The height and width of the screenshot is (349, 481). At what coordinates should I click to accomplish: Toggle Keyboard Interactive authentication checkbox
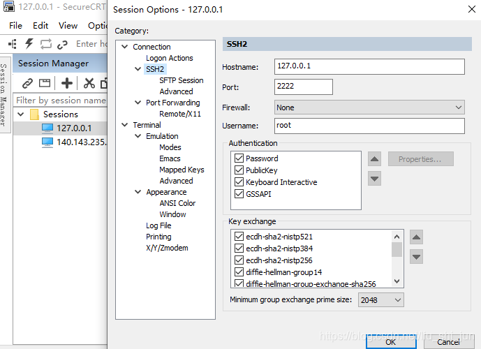[x=239, y=182]
